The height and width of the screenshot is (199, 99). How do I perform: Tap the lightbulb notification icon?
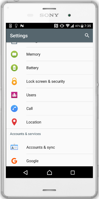[16, 26]
